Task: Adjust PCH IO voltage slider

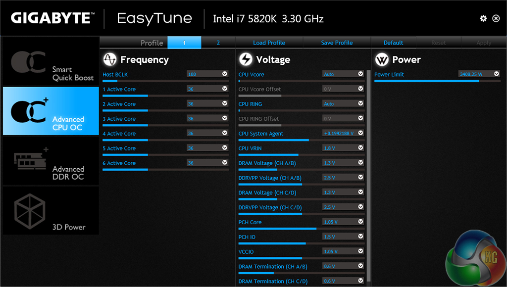Action: pos(302,243)
